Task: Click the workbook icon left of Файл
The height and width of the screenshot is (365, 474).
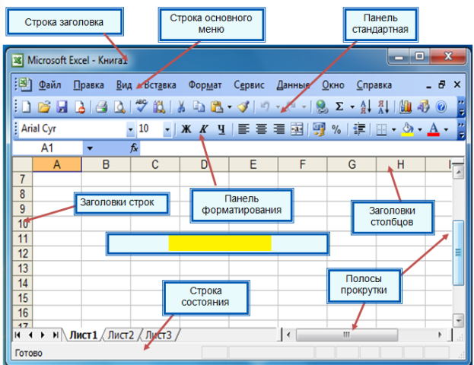Action: 25,84
